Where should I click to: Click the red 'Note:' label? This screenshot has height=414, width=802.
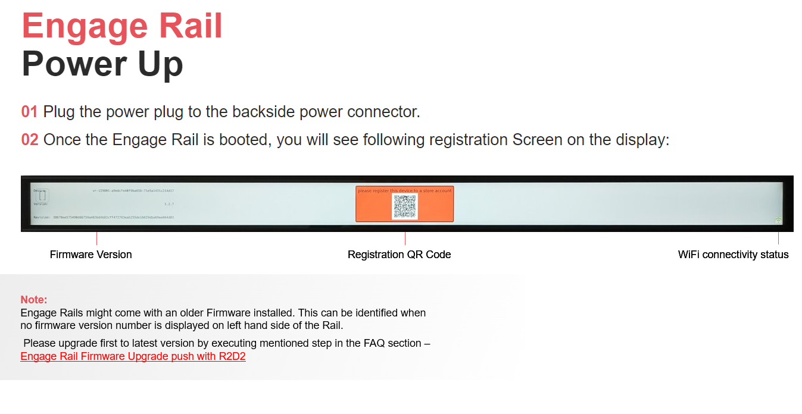pos(34,300)
